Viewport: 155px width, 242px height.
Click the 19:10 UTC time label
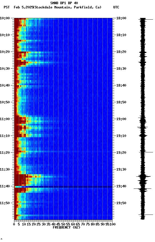[121, 136]
